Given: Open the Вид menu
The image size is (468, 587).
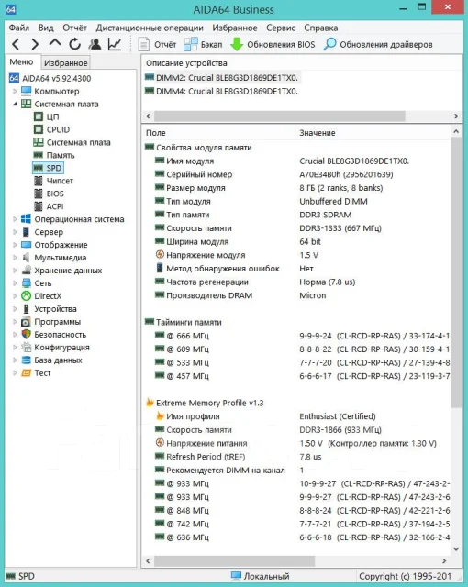Looking at the screenshot, I should pos(46,28).
